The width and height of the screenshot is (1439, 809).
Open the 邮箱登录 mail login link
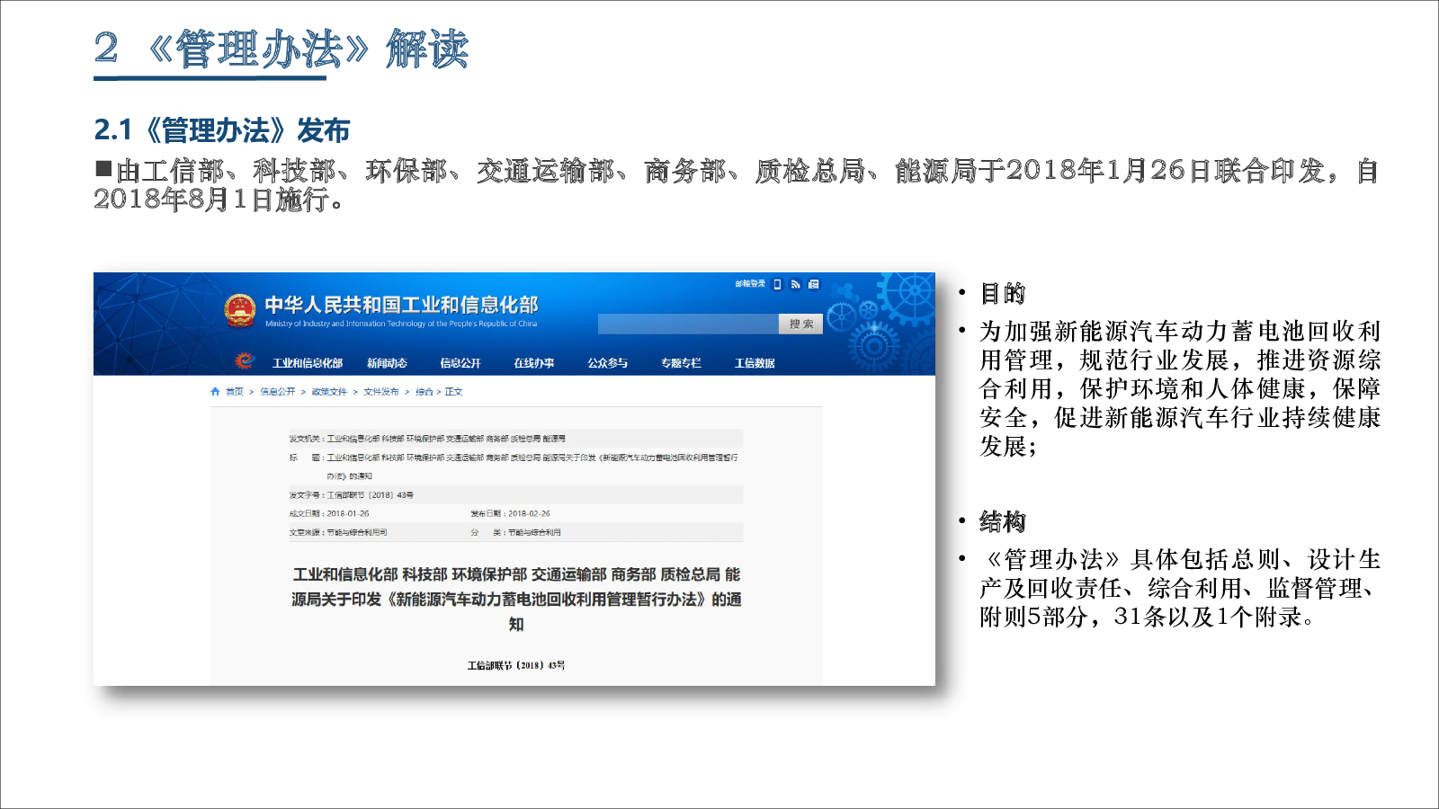(750, 284)
